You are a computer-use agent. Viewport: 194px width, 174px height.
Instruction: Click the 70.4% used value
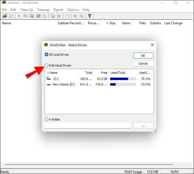tap(146, 79)
